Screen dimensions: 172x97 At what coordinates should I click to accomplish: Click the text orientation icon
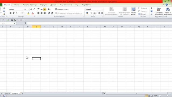(49, 9)
